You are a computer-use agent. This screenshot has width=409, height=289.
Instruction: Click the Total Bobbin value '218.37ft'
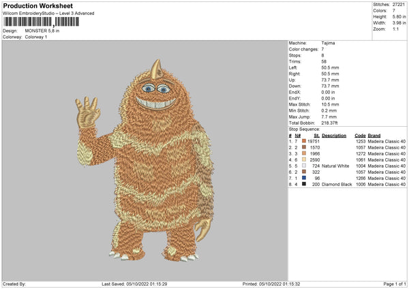coord(330,123)
